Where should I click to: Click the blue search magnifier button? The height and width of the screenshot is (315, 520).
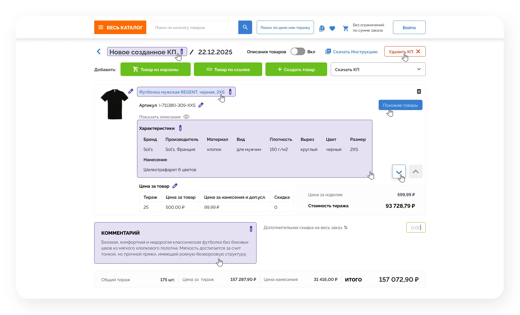(x=245, y=27)
